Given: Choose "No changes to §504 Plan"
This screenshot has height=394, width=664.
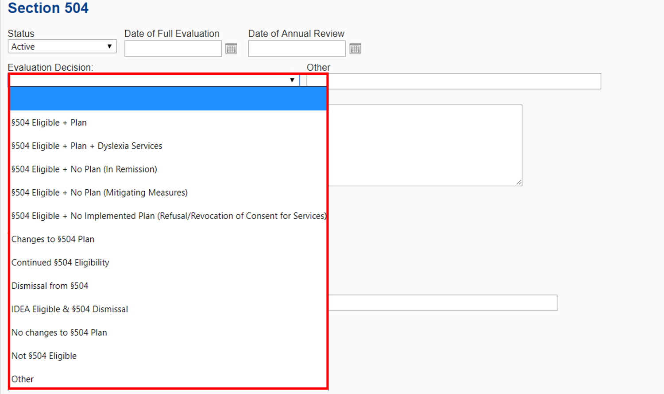Looking at the screenshot, I should (x=59, y=333).
